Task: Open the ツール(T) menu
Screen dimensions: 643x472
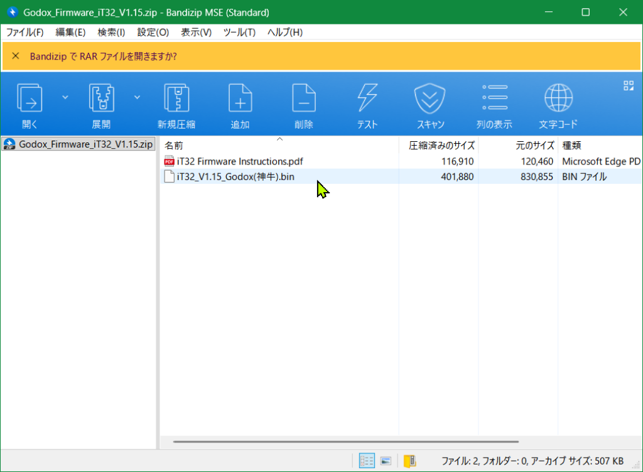Action: 239,32
